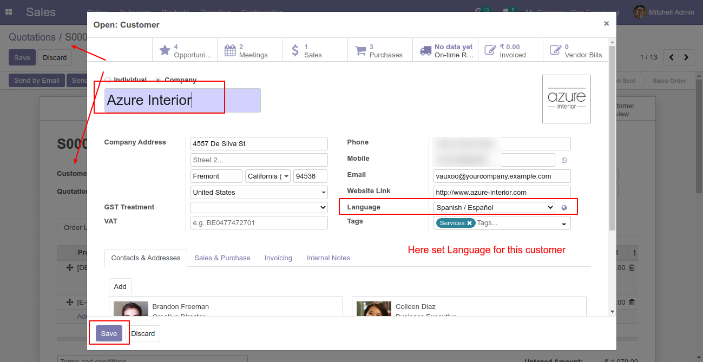Screen dimensions: 703x362
Task: Click the ZIP field 94538
Action: (311, 176)
